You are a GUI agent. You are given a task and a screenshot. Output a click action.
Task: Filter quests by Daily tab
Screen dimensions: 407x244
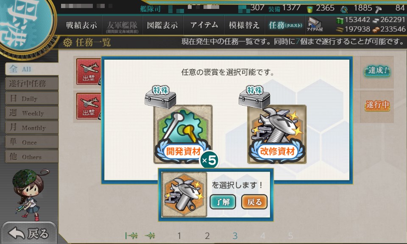pyautogui.click(x=32, y=98)
